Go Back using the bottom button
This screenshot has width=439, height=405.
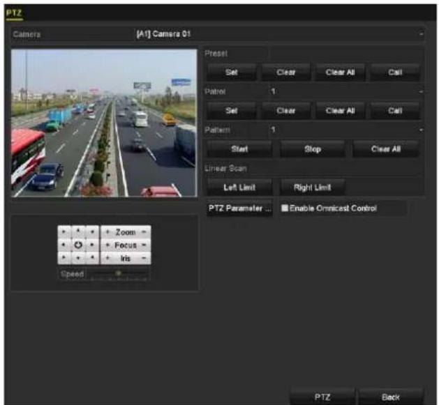tap(391, 397)
